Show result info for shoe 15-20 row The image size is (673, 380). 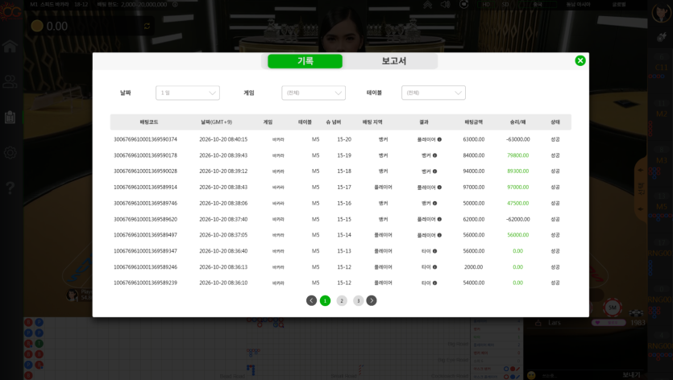pyautogui.click(x=439, y=139)
